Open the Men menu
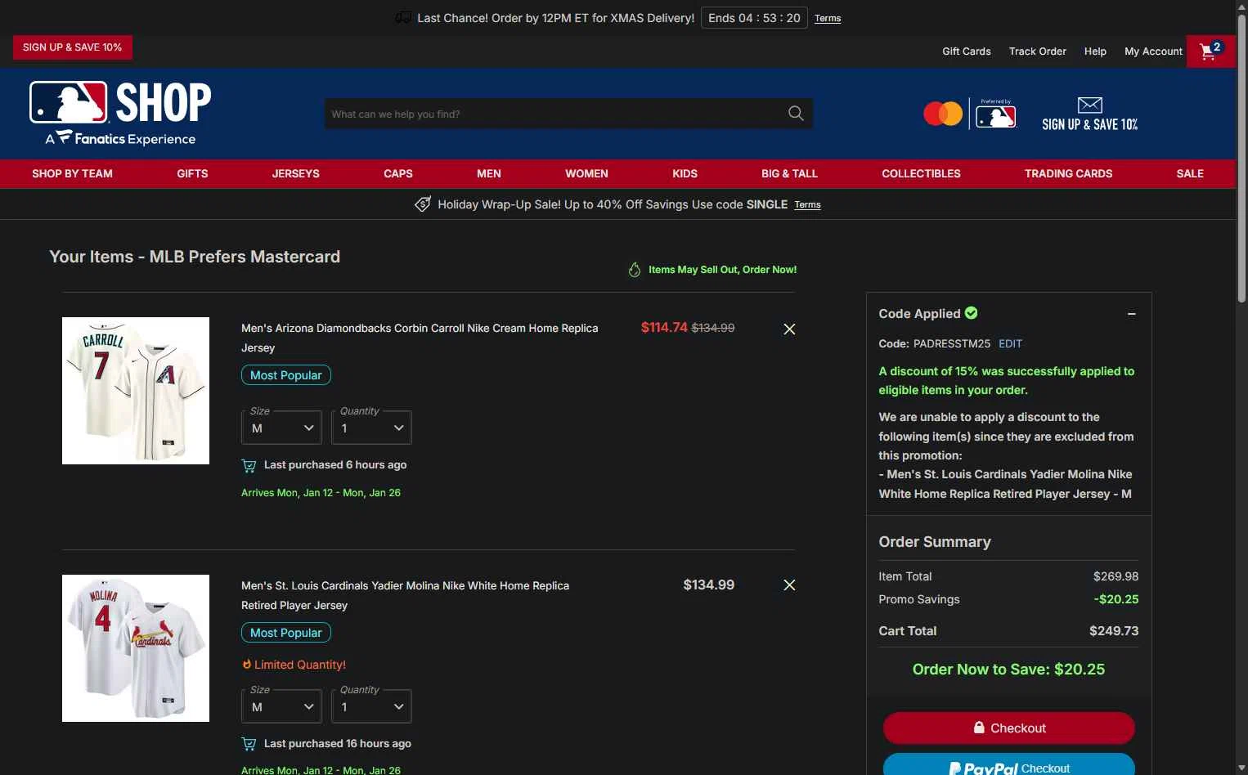This screenshot has width=1248, height=775. click(x=489, y=173)
